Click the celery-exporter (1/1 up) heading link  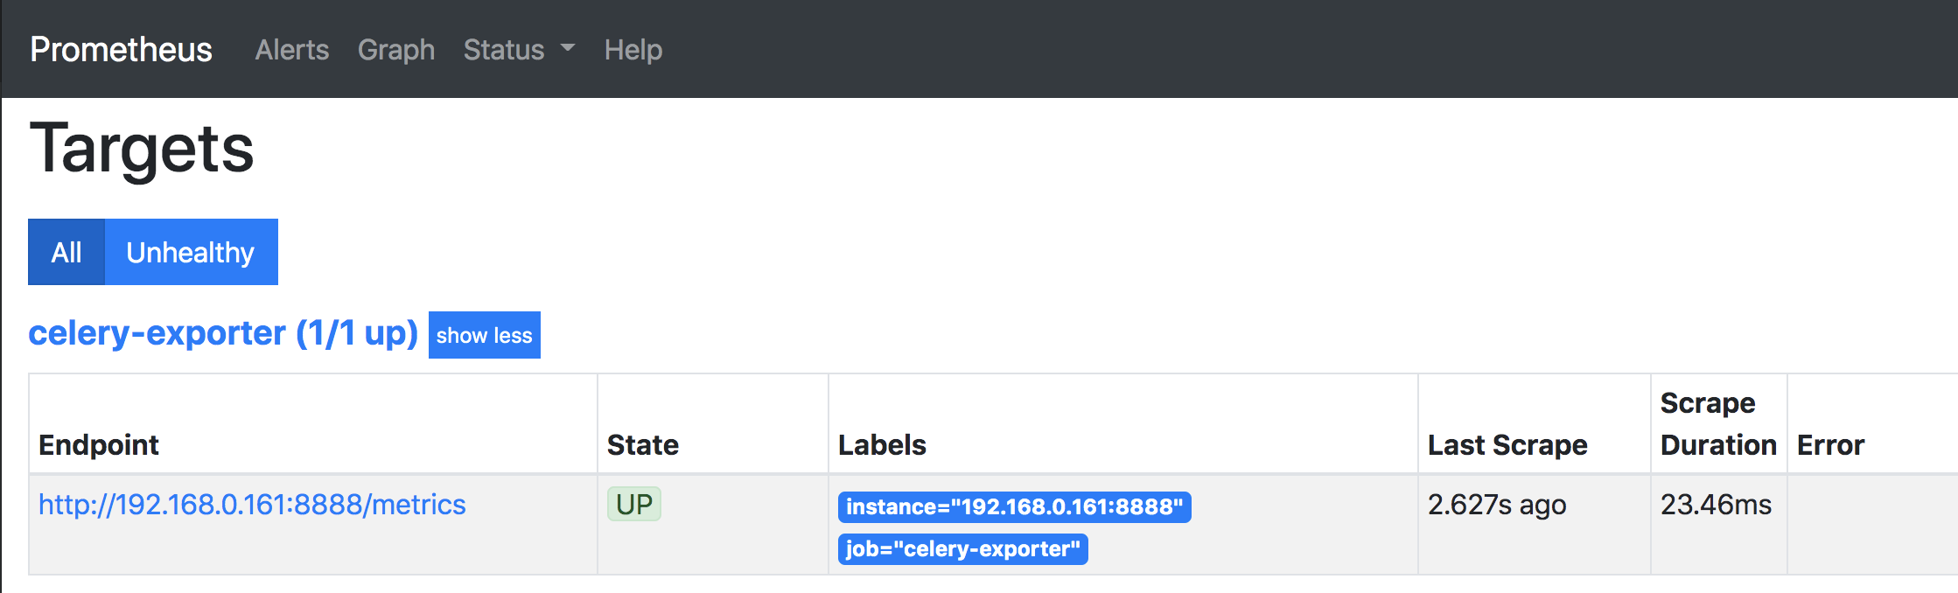(x=223, y=333)
